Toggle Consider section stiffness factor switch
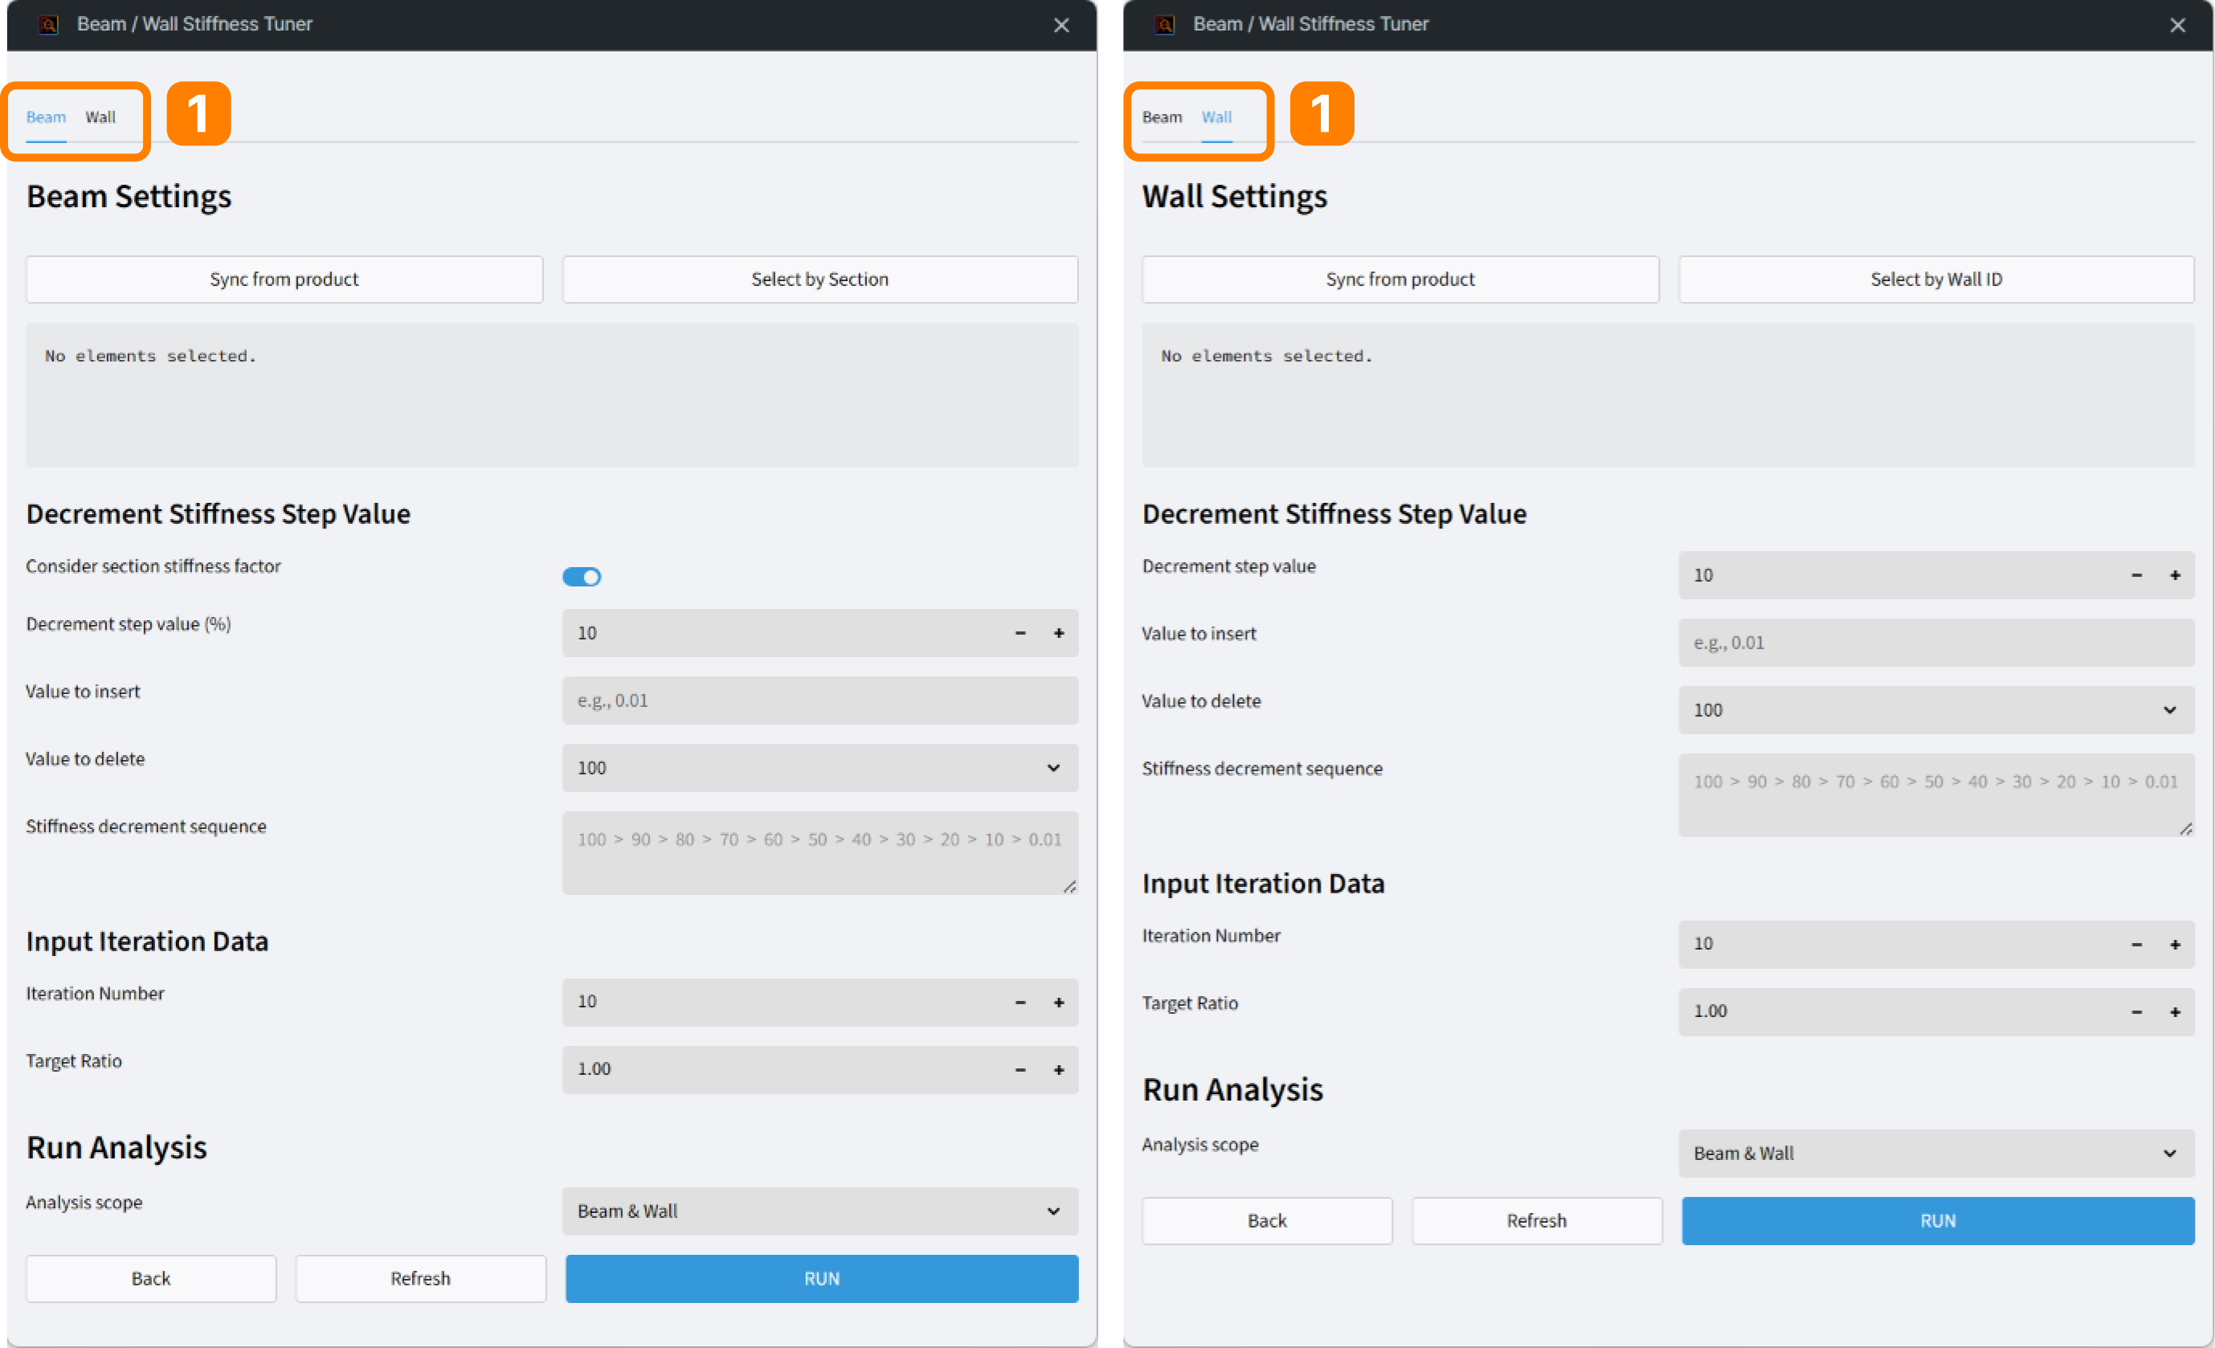Screen dimensions: 2215x1348 (582, 577)
